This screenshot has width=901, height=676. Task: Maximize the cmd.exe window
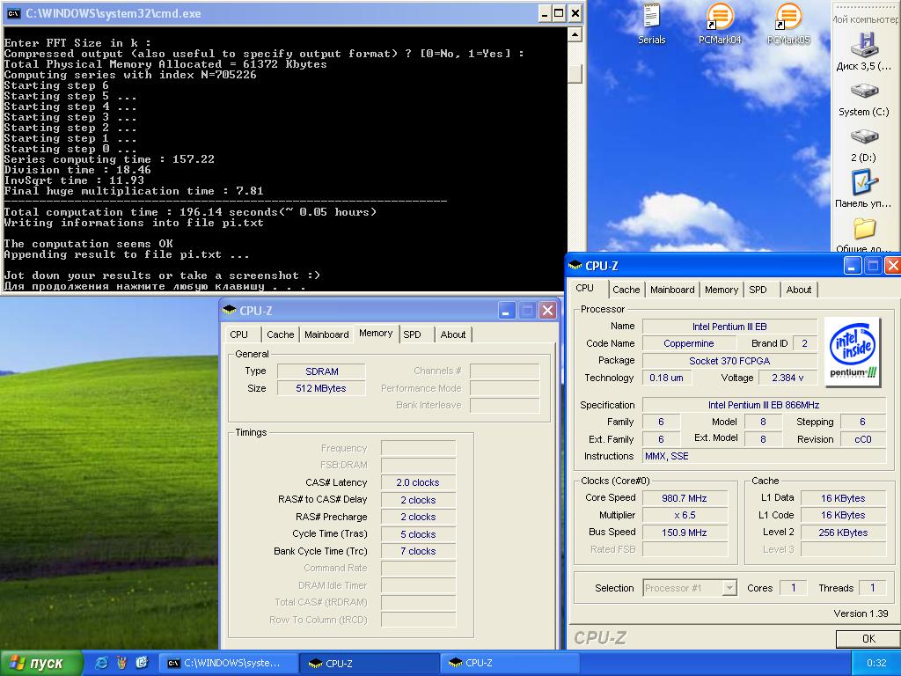(559, 14)
